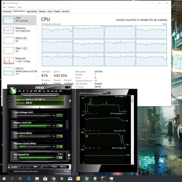Select Disk 1 (C:) in the sidebar
Image resolution: width=182 pixels, height=182 pixels.
pos(19,50)
